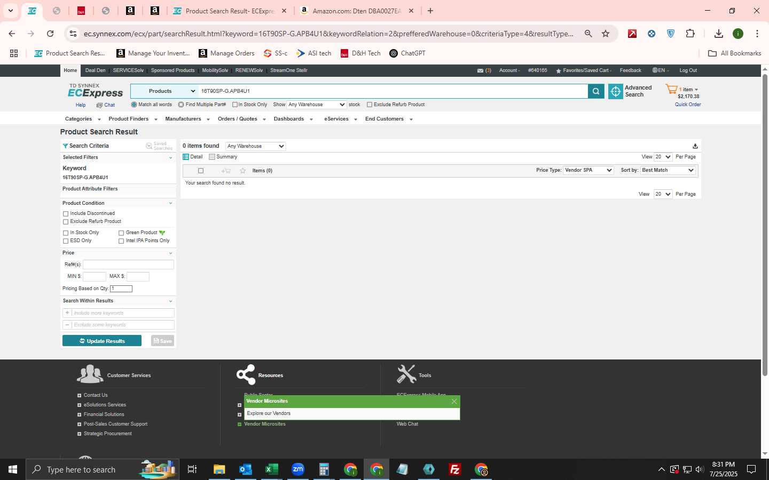
Task: Go back with browser back arrow
Action: 12,34
